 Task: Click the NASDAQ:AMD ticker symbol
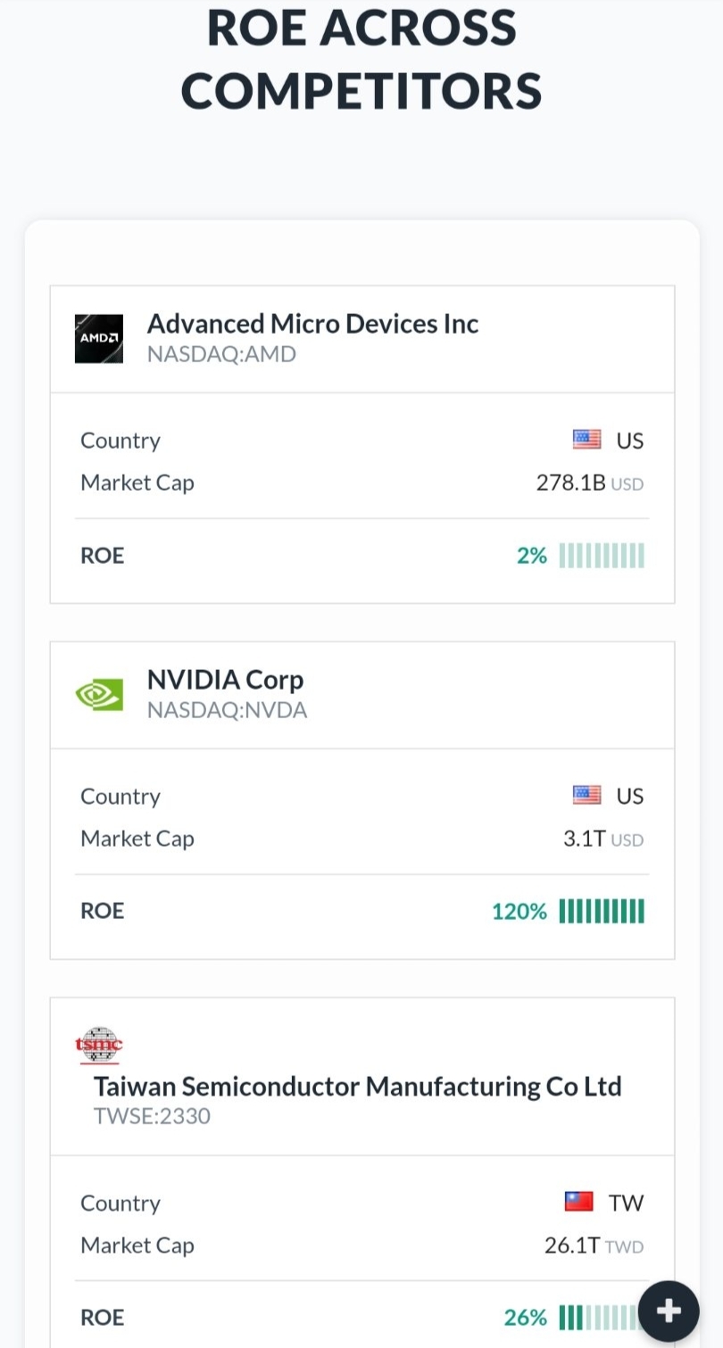[x=221, y=354]
